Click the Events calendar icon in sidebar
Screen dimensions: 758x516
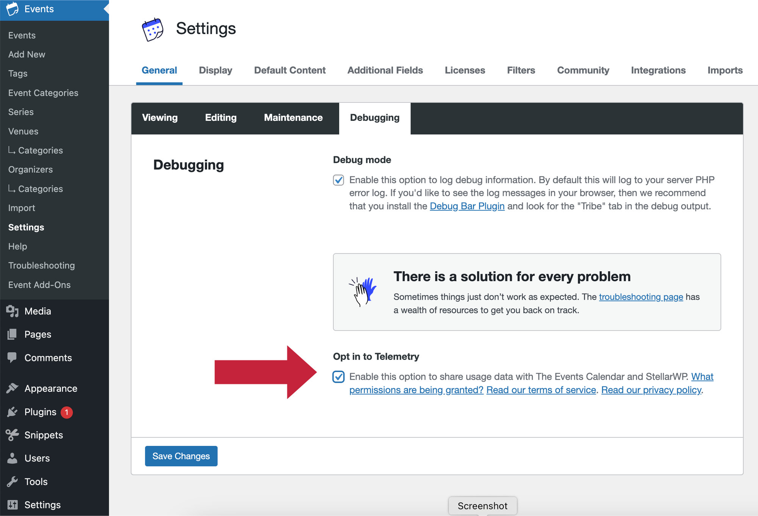[x=12, y=9]
